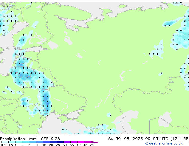Select the 20 mm dark blue swatch
The width and height of the screenshot is (189, 146).
point(53,142)
